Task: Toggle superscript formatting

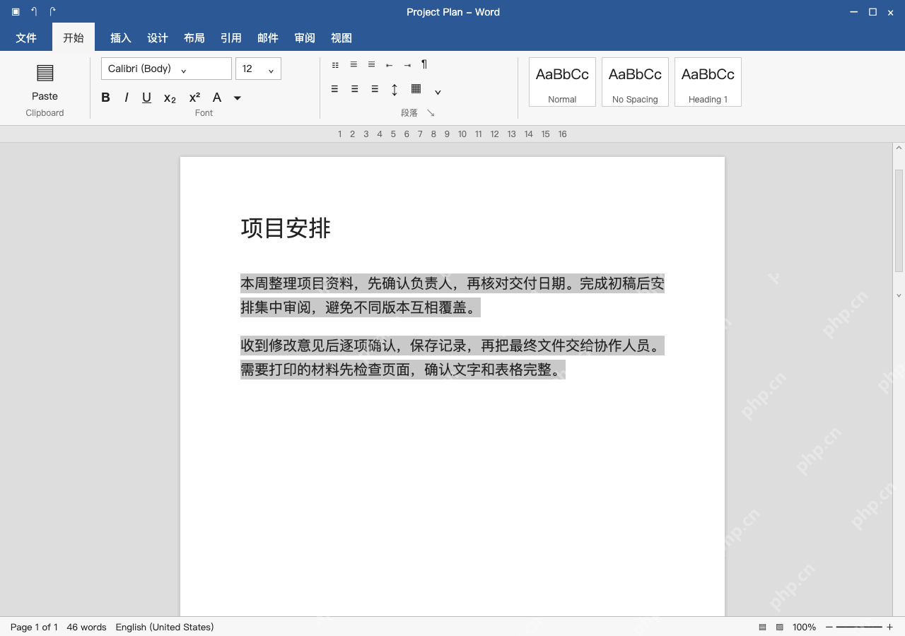Action: (194, 98)
